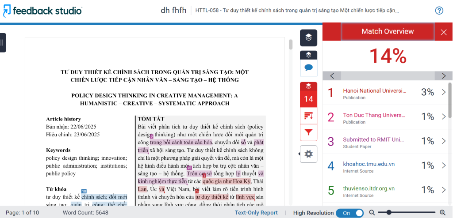453x218 pixels.
Task: Select khoahoc.tmu.edu.vn internet source
Action: pyautogui.click(x=369, y=164)
